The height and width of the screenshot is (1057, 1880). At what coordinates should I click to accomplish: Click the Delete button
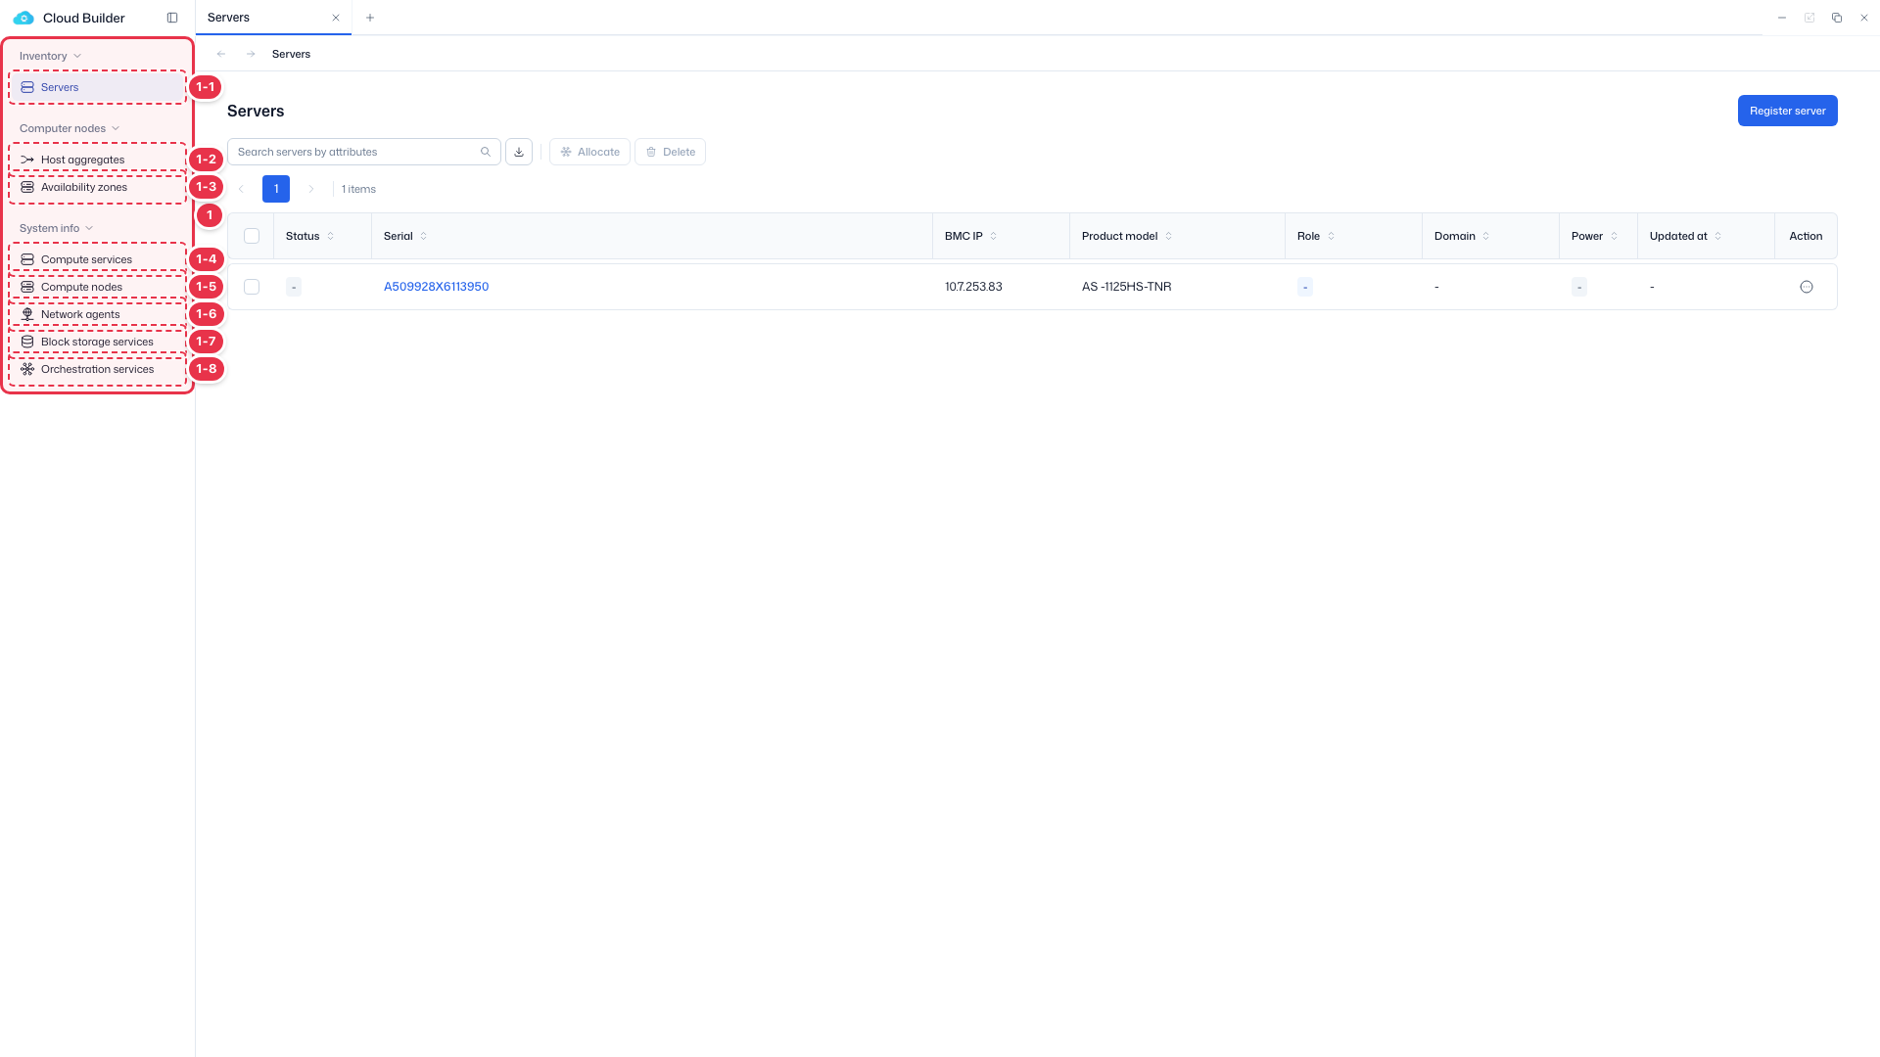[671, 152]
